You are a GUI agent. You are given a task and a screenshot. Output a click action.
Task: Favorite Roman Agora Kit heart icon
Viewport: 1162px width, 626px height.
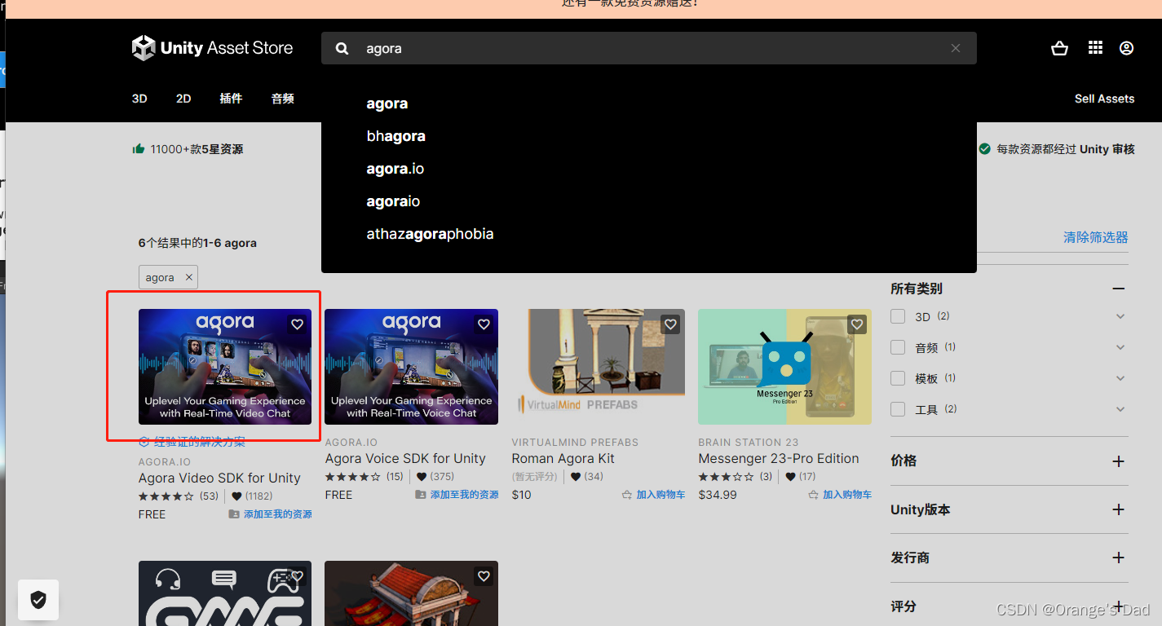coord(670,324)
